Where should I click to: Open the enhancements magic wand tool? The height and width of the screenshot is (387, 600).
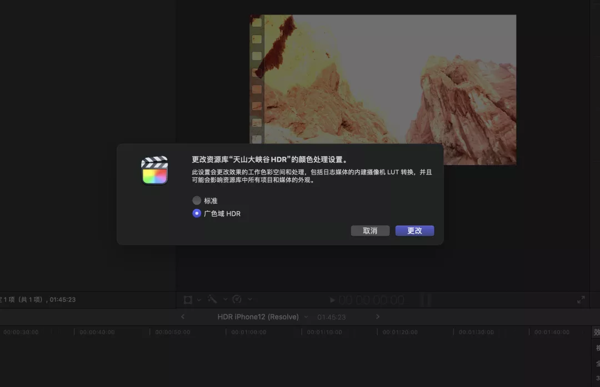211,300
